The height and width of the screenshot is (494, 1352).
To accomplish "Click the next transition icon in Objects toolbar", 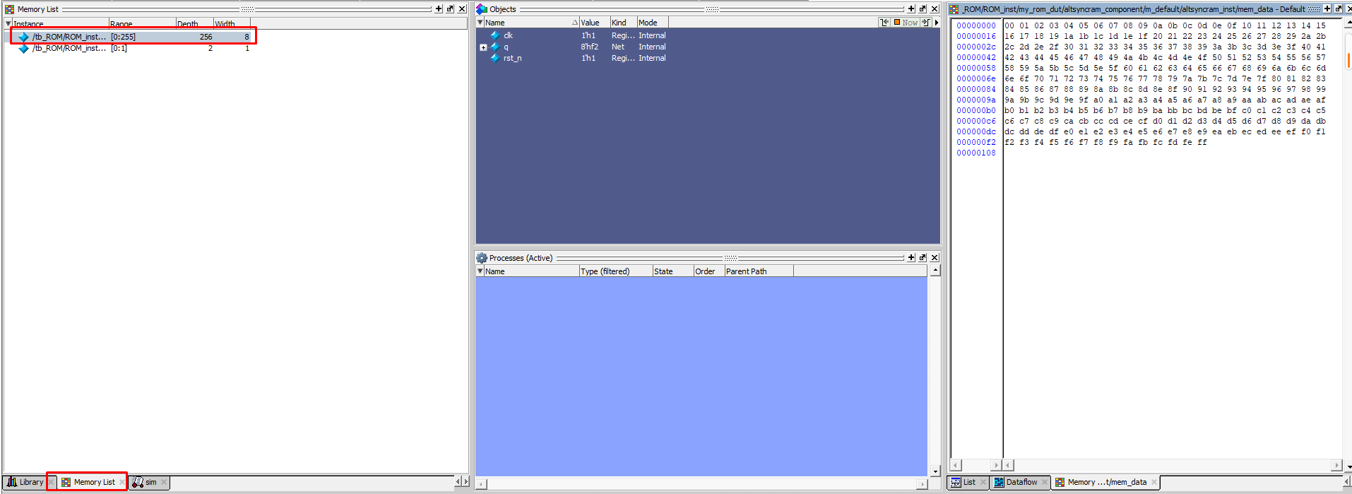I will [x=925, y=23].
